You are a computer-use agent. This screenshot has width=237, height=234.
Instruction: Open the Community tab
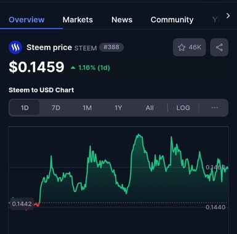coord(172,20)
